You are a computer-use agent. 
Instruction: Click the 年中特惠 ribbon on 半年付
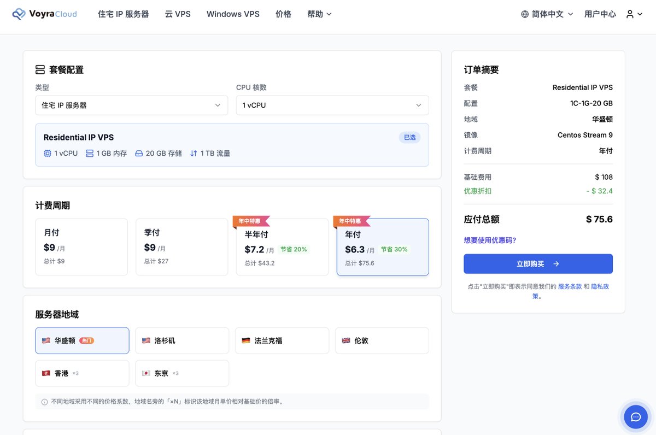(251, 221)
